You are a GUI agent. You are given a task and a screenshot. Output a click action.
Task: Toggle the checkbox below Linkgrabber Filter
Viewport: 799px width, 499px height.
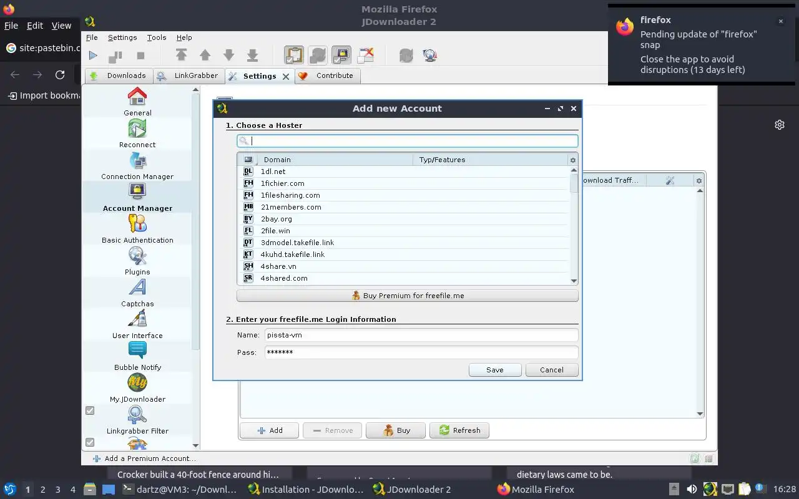pyautogui.click(x=90, y=442)
